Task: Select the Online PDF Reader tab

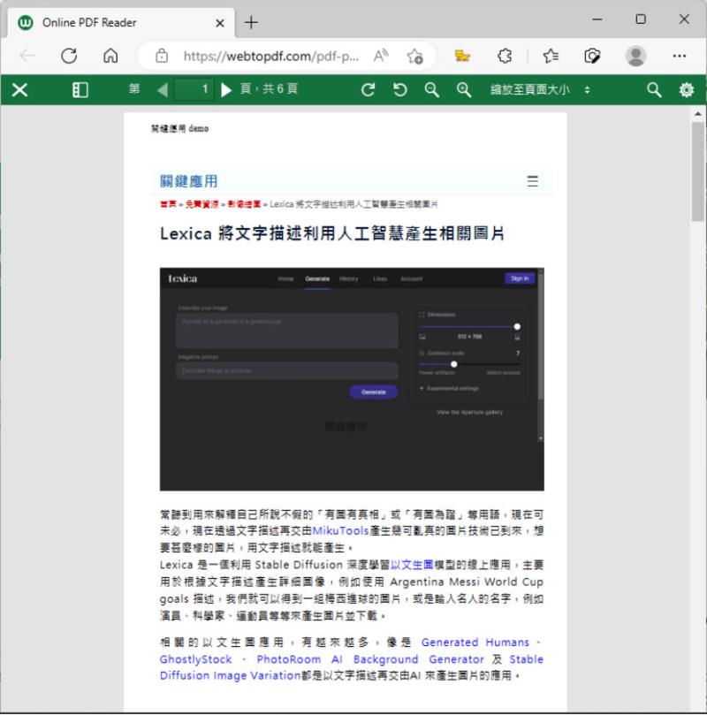Action: click(121, 22)
